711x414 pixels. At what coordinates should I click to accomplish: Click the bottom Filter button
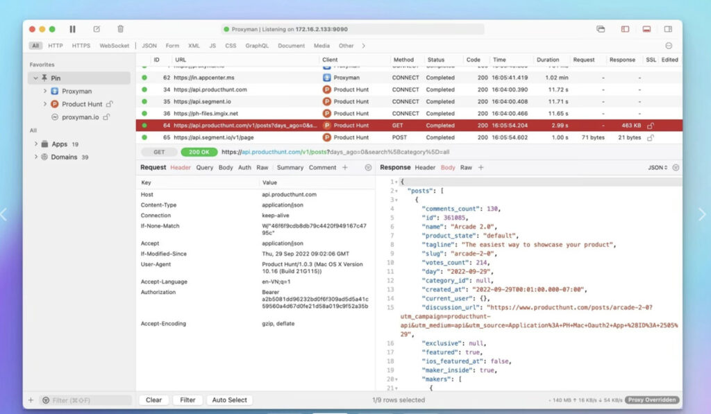187,400
